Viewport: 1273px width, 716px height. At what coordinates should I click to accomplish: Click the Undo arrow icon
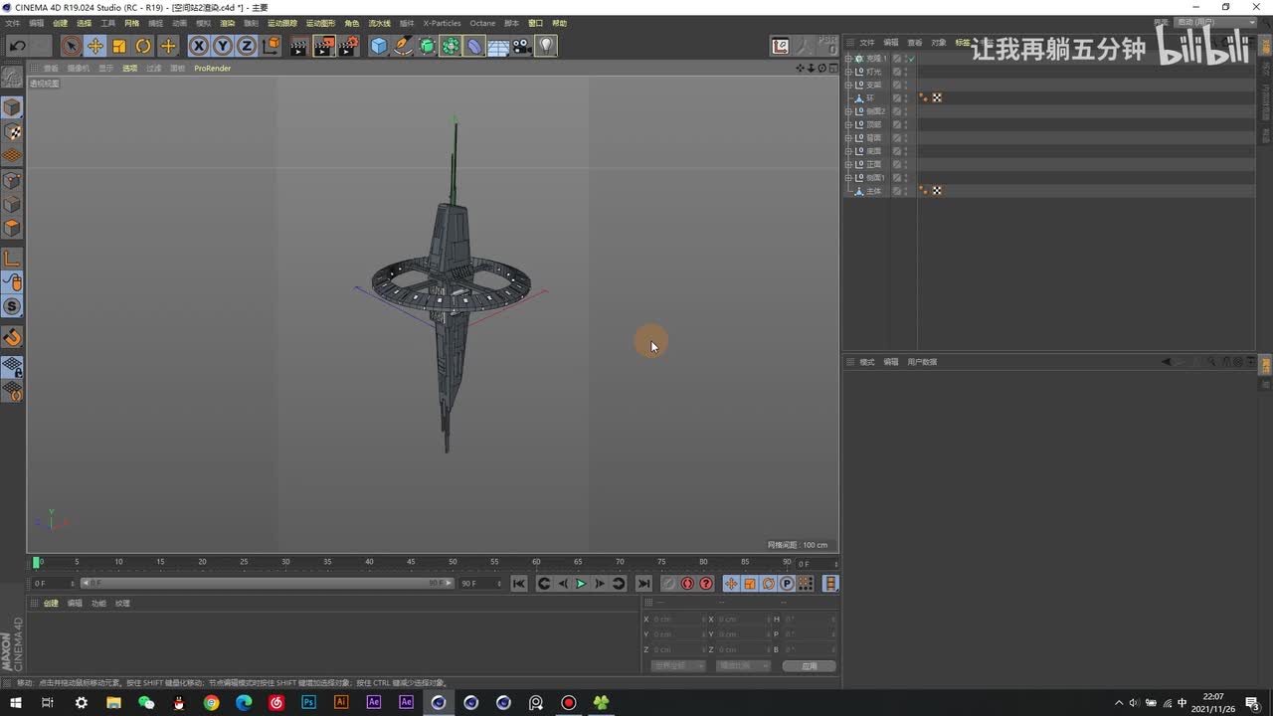[17, 46]
